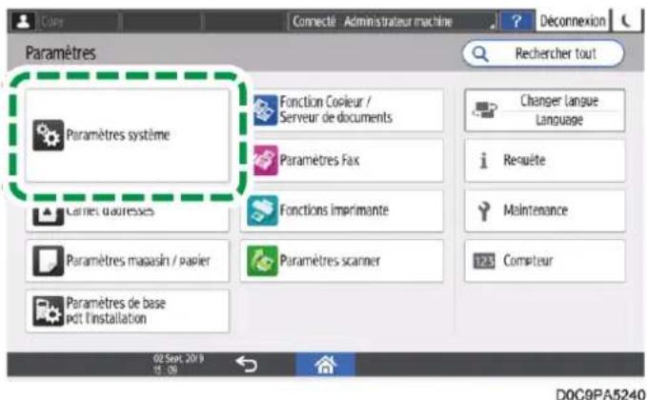Open Fonctions imprimante
The width and height of the screenshot is (647, 400).
pyautogui.click(x=342, y=210)
